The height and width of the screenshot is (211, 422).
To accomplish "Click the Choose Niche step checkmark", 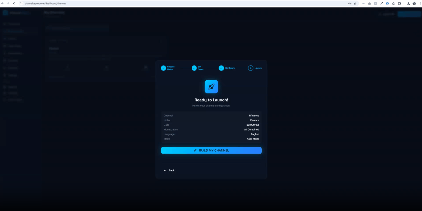I will [x=164, y=68].
